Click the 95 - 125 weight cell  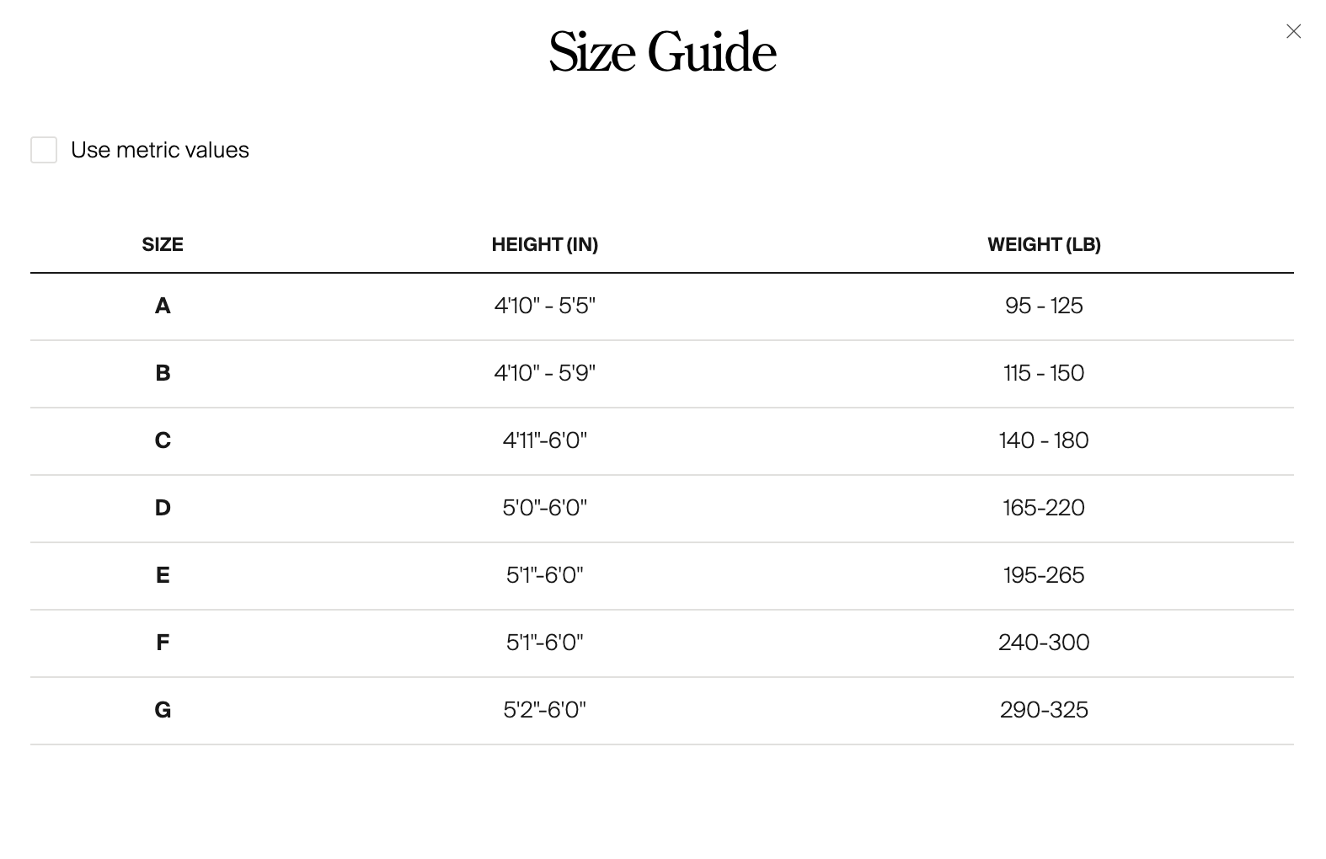tap(1044, 306)
